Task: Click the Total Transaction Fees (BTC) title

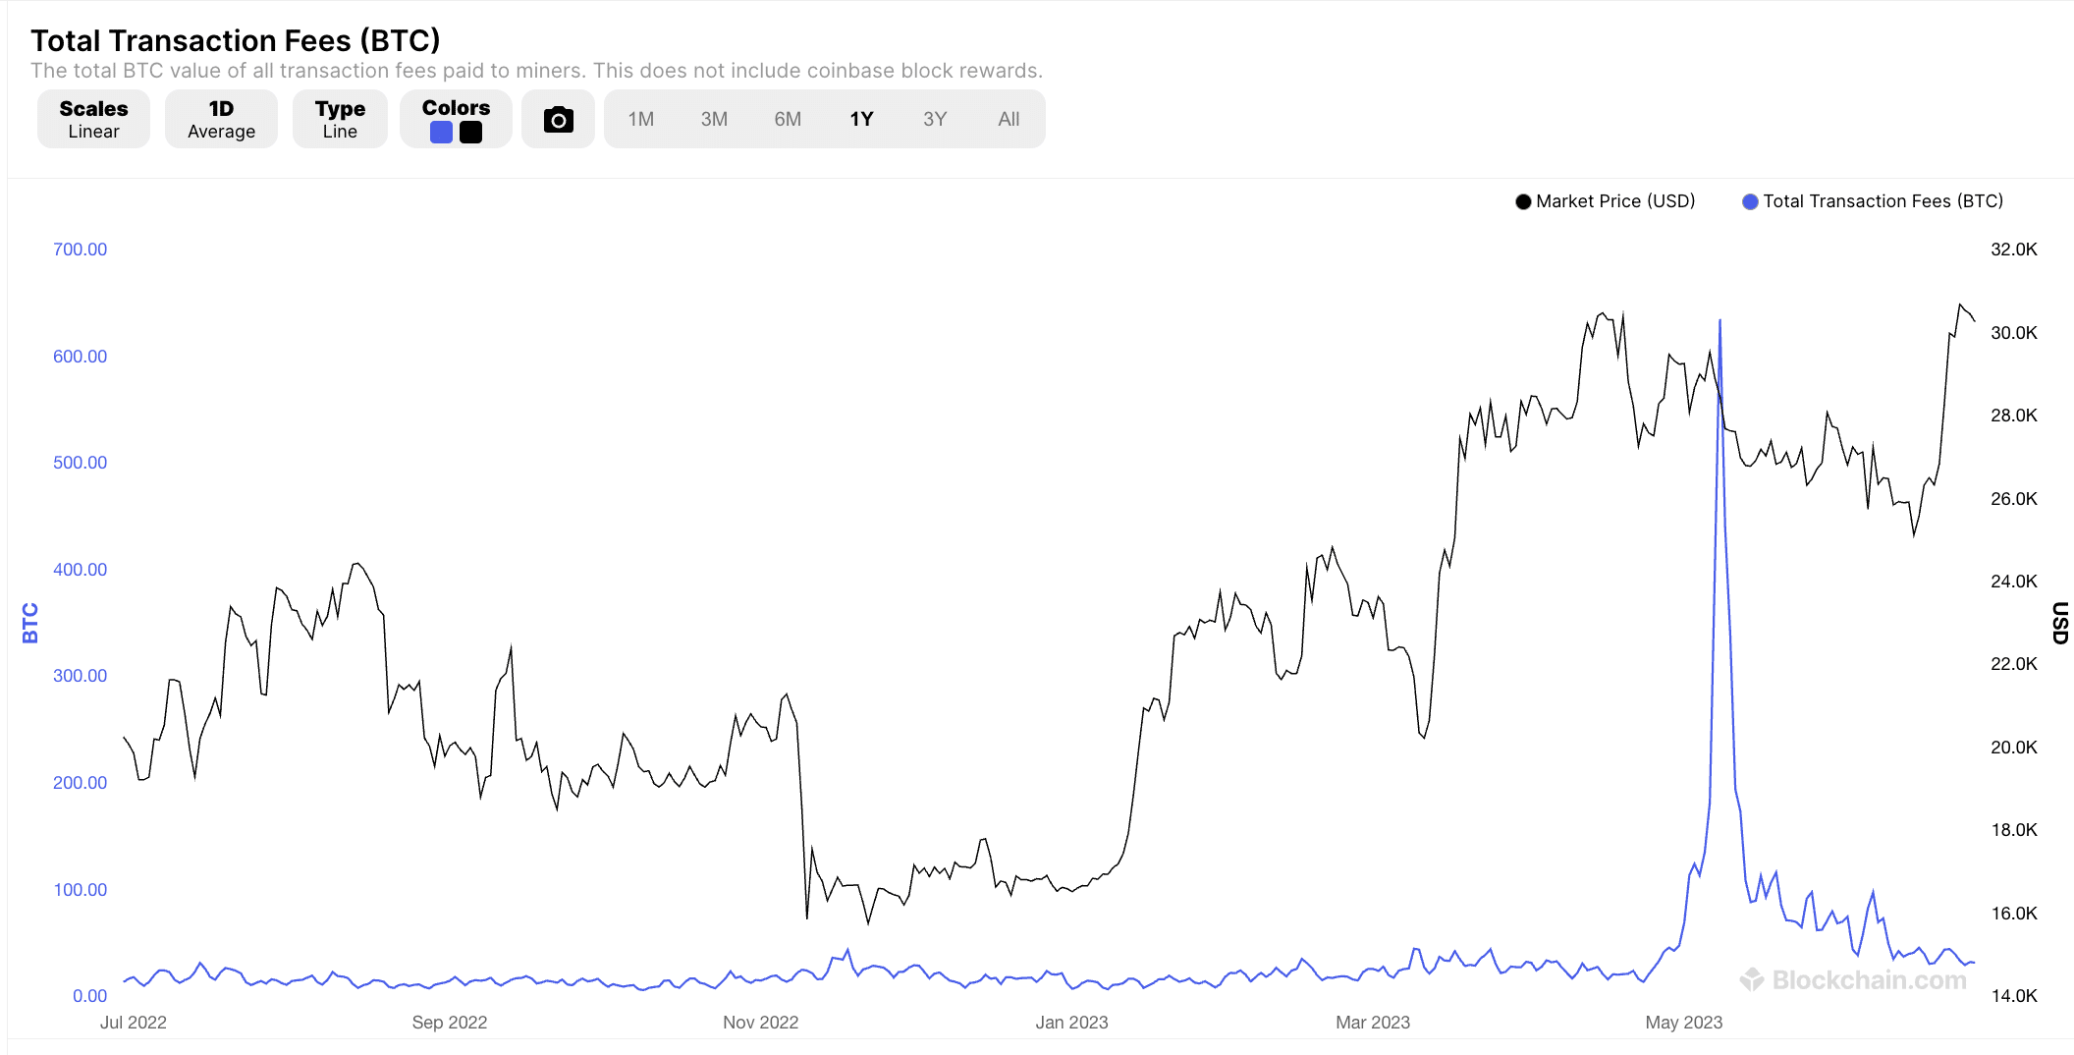Action: 236,40
